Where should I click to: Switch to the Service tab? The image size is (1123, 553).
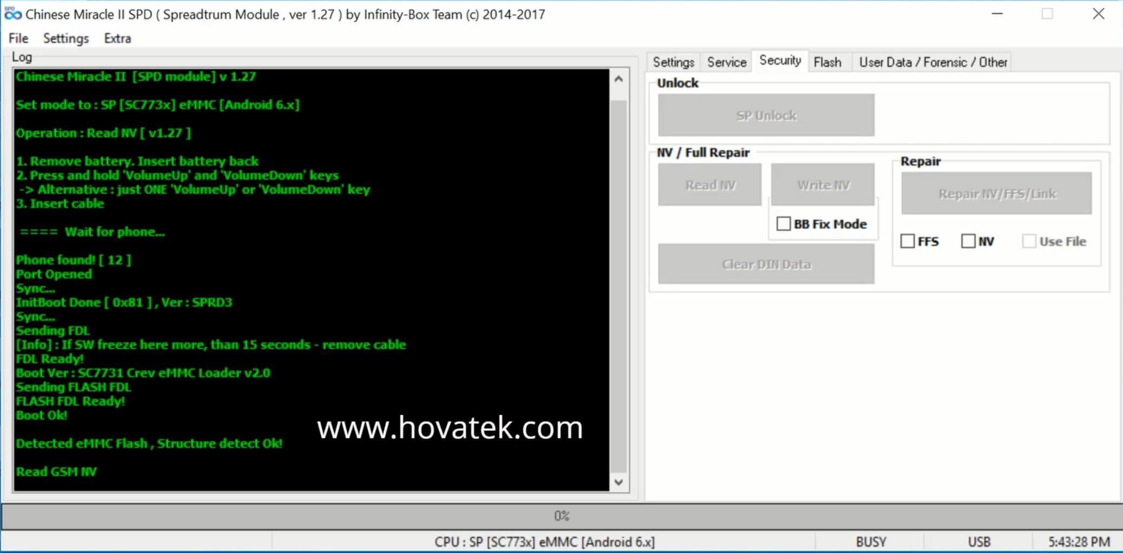(726, 62)
